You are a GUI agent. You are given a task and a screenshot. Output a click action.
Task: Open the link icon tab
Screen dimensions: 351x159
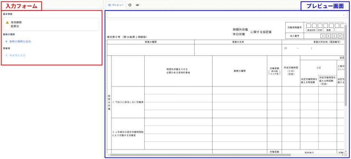[x=137, y=5]
